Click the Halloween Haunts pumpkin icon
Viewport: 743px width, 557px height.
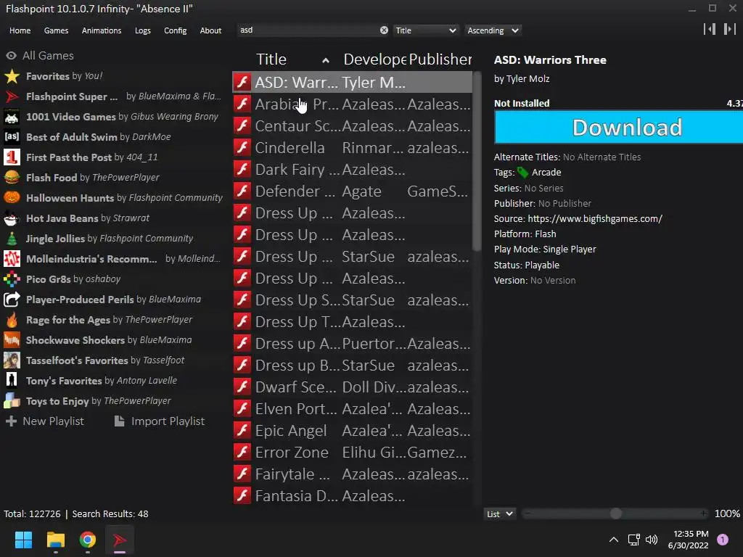click(x=12, y=198)
